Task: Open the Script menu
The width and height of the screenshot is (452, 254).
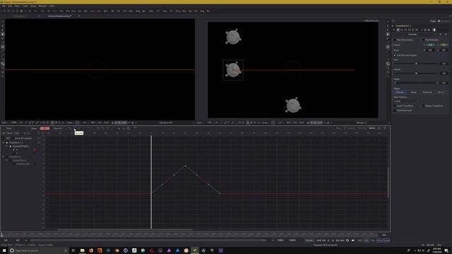Action: (33, 6)
